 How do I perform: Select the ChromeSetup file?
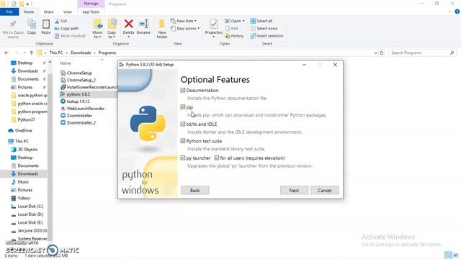76,73
